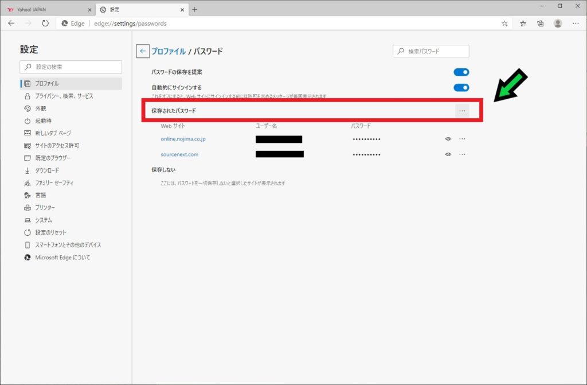
Task: Open the favorites list icon in toolbar
Action: [x=523, y=24]
